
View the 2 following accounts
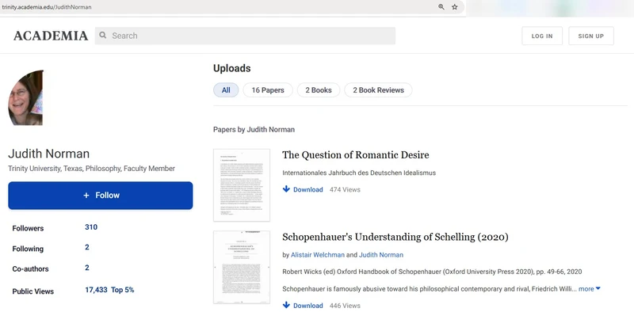tap(87, 247)
